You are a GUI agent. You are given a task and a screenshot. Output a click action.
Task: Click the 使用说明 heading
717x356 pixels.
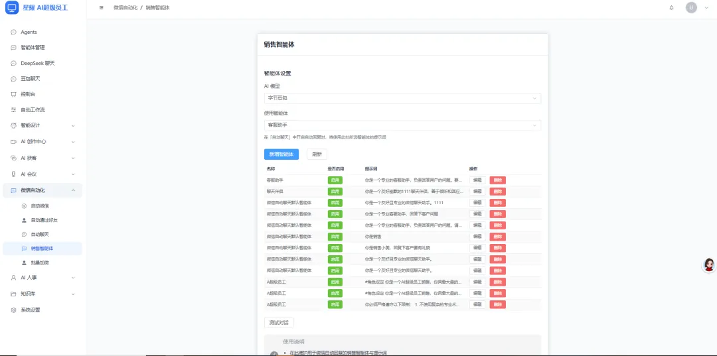click(293, 341)
